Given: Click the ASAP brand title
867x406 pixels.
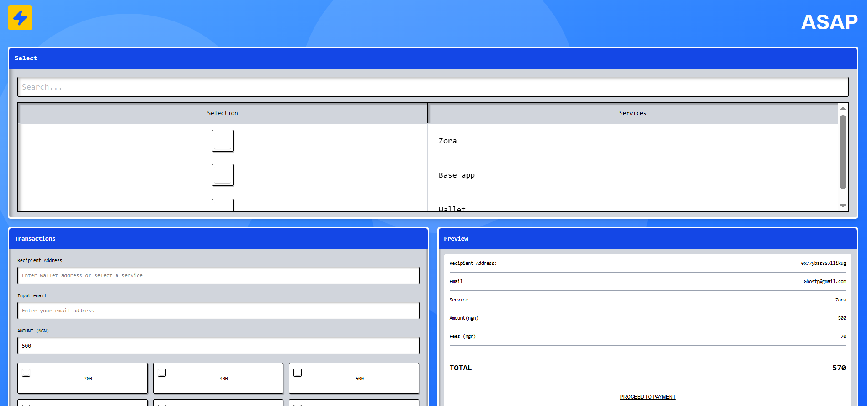Looking at the screenshot, I should click(829, 22).
